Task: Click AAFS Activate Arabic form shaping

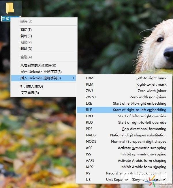Action: point(126,161)
